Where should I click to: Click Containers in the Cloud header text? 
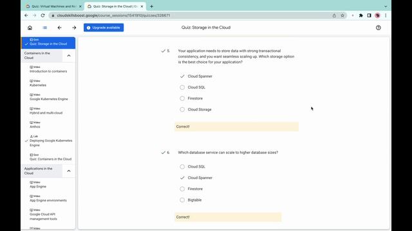tap(37, 56)
